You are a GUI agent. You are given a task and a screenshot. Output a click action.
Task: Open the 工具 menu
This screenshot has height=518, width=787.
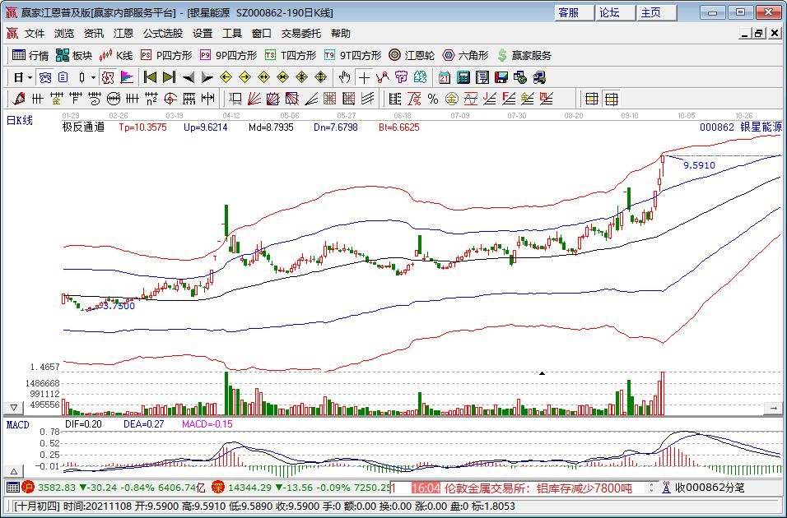pyautogui.click(x=232, y=34)
